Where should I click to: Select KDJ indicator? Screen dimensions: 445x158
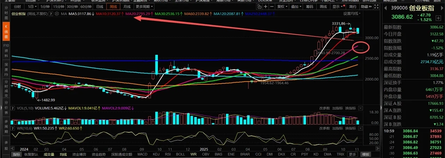pos(156,154)
